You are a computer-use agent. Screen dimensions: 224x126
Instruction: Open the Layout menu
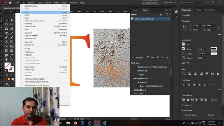tap(31, 3)
